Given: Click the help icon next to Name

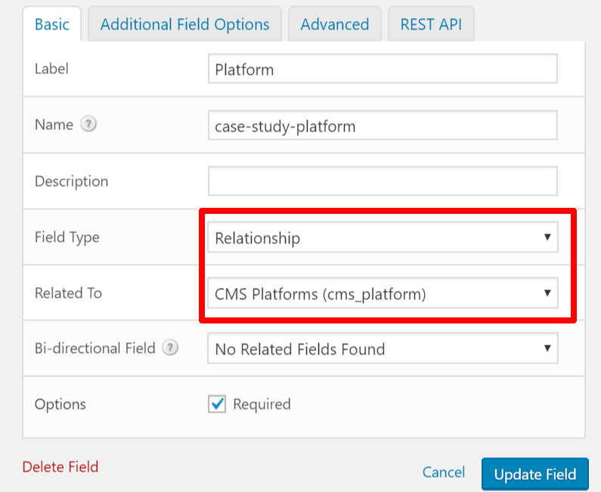Looking at the screenshot, I should (x=88, y=124).
